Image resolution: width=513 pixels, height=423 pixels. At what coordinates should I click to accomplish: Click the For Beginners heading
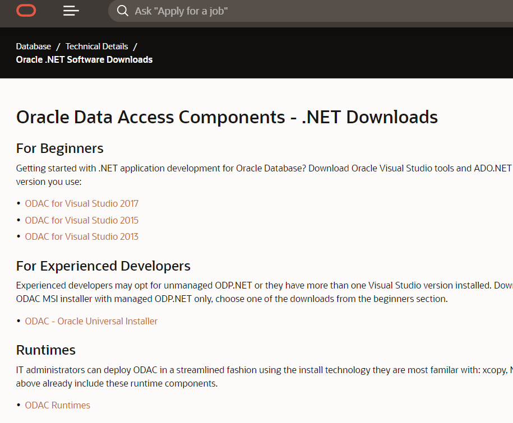tap(59, 148)
